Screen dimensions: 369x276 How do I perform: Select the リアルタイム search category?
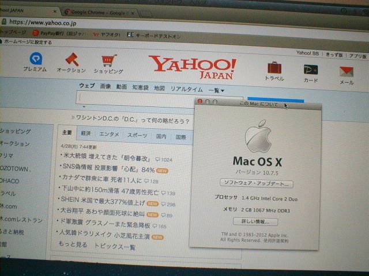[x=186, y=89]
